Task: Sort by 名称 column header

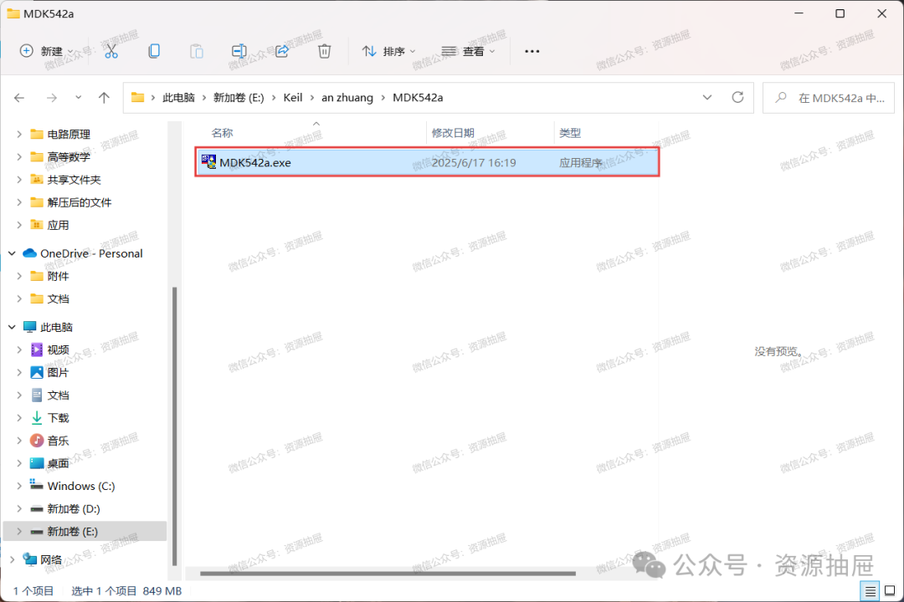Action: (222, 133)
